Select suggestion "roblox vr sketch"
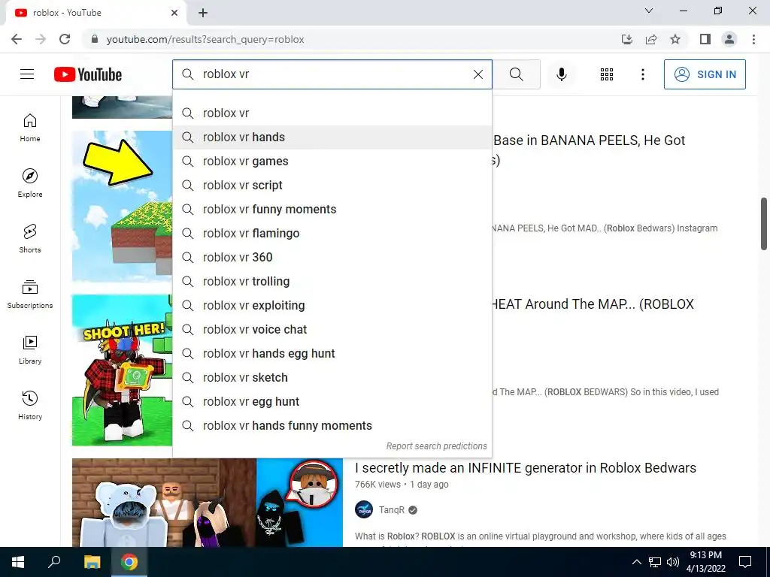The image size is (770, 577). point(332,378)
